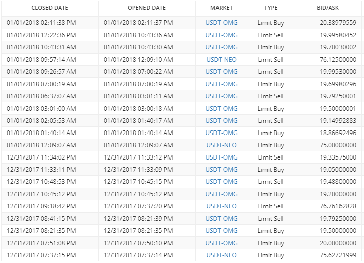Viewport: 364px width, 263px height.
Task: Click the MARKET column header
Action: pyautogui.click(x=222, y=8)
